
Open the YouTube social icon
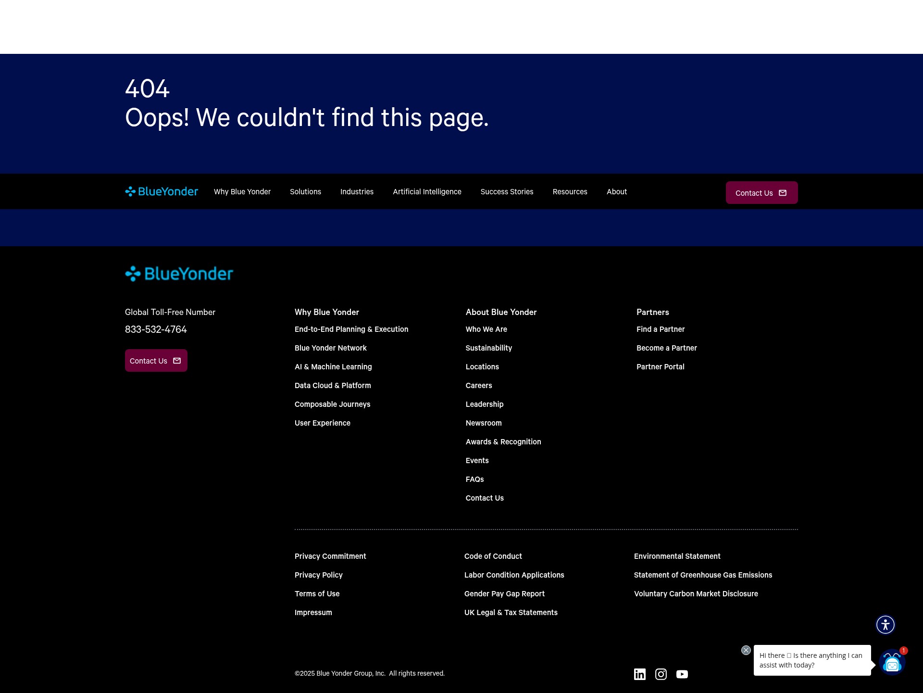(682, 674)
